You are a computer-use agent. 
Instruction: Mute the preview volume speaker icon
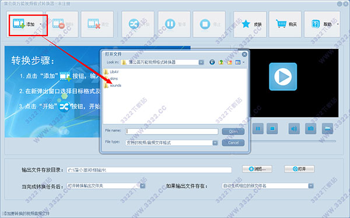[x=294, y=128]
